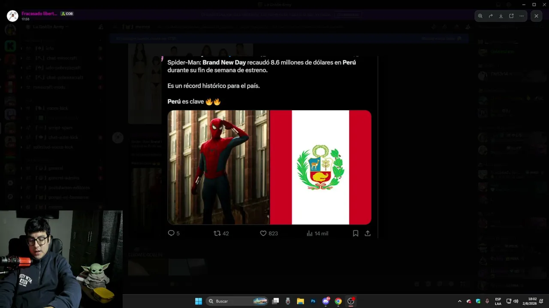The width and height of the screenshot is (549, 308).
Task: Open File Explorer from the taskbar
Action: [301, 301]
